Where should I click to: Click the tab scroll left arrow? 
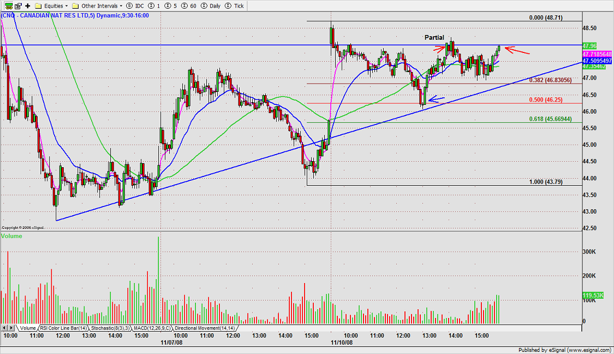coord(4,328)
